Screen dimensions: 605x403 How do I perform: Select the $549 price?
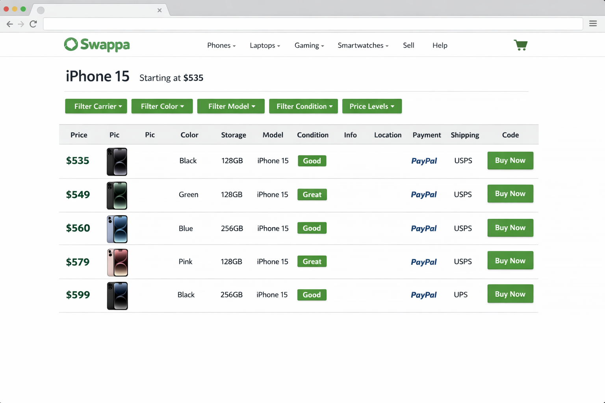pyautogui.click(x=78, y=194)
